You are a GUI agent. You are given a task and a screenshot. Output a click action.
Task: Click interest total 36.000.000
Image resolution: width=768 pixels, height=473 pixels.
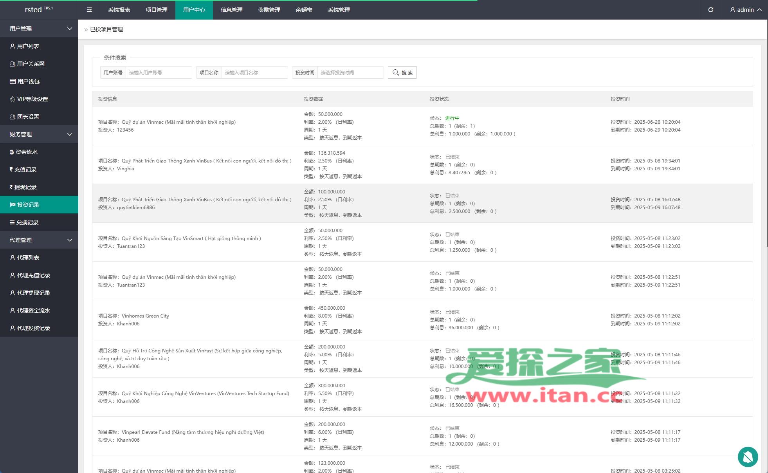click(x=461, y=328)
